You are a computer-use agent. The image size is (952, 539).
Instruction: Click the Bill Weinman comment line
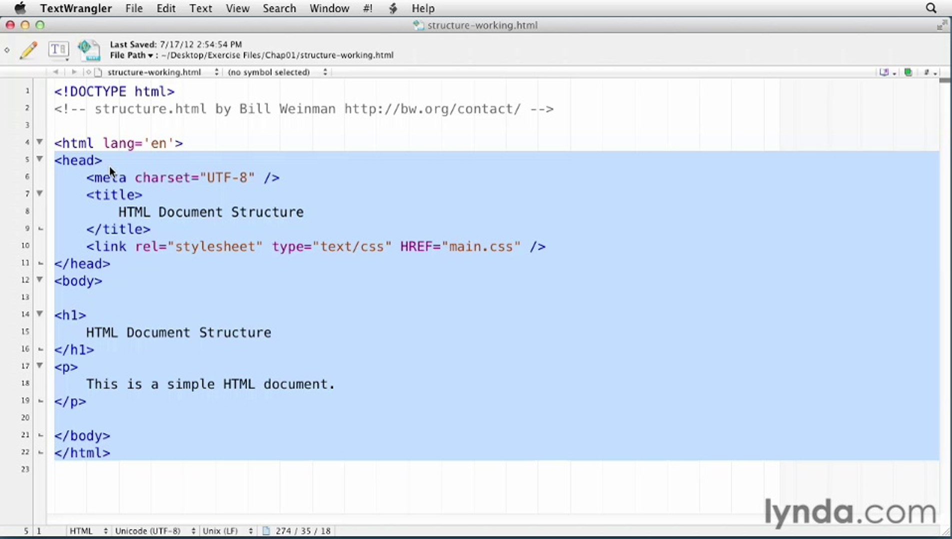coord(304,109)
